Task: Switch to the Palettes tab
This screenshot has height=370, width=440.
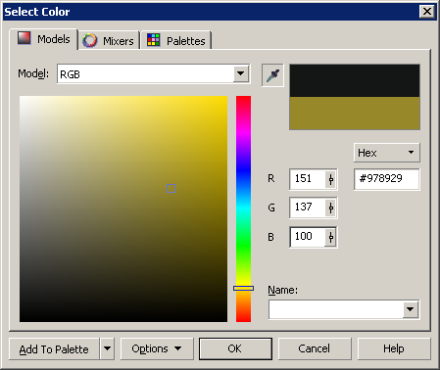Action: pos(176,41)
